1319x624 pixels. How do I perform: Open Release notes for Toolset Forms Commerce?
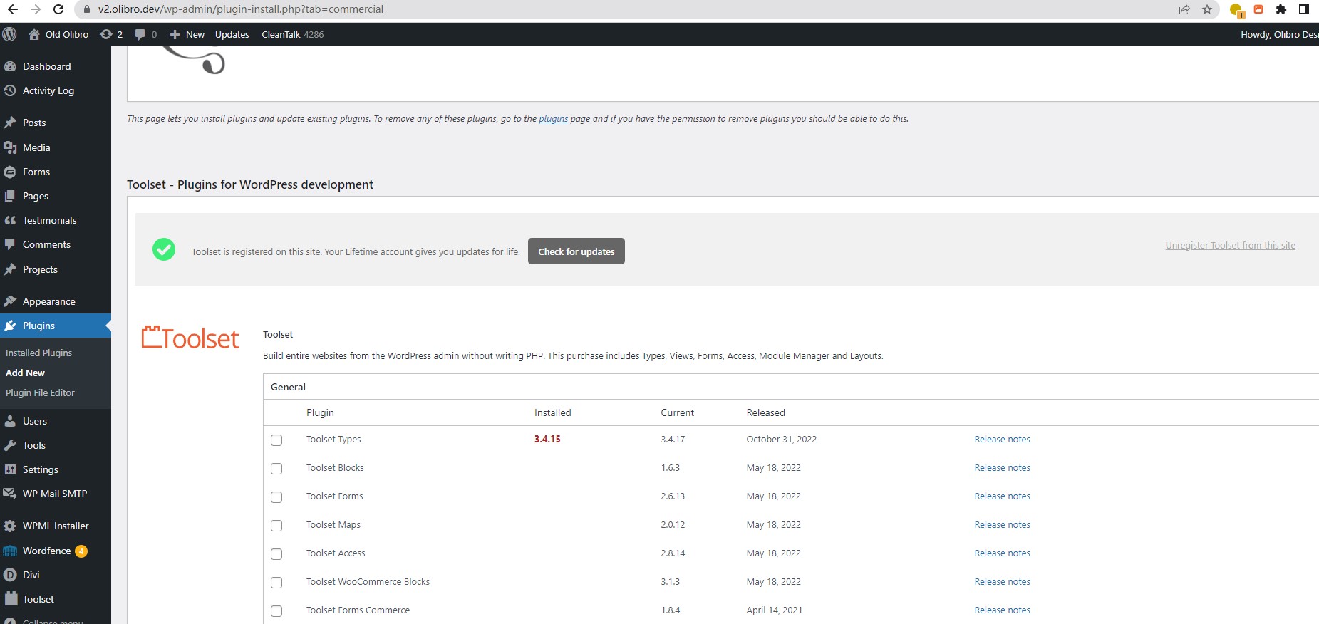(1003, 610)
